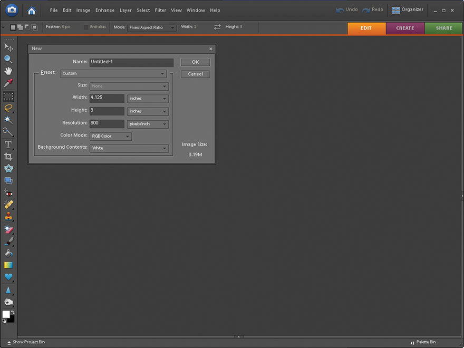Image resolution: width=464 pixels, height=348 pixels.
Task: Select the Cookie Cutter star tool
Action: 8,169
